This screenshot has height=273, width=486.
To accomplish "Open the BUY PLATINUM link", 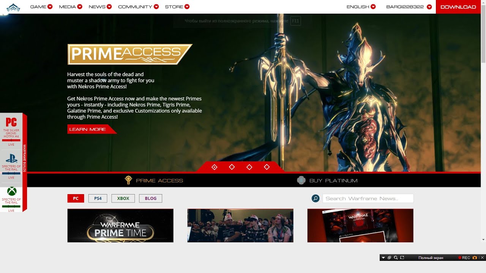I will click(x=333, y=180).
